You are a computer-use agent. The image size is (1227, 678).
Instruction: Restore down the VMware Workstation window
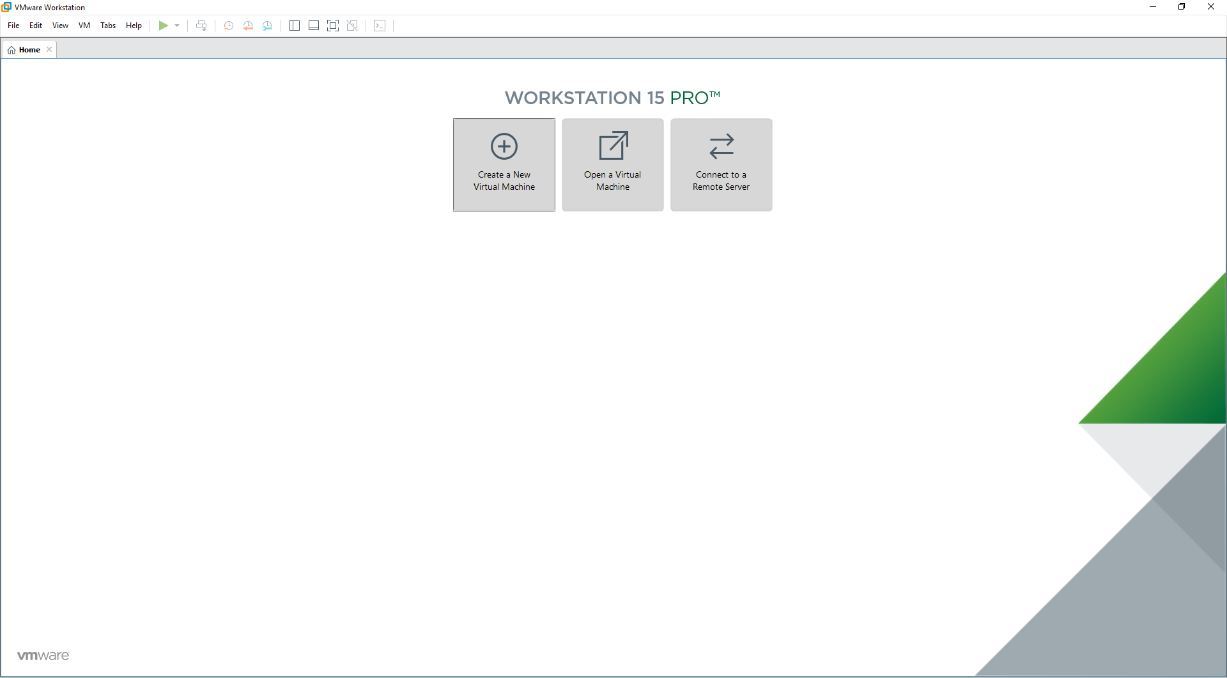1182,7
